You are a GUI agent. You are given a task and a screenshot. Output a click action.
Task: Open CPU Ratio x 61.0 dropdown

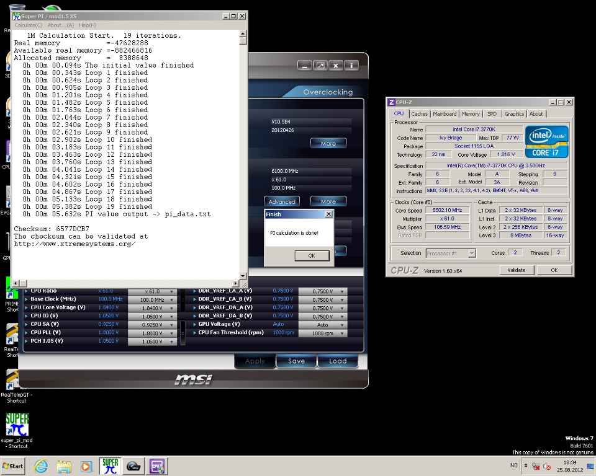pyautogui.click(x=152, y=291)
